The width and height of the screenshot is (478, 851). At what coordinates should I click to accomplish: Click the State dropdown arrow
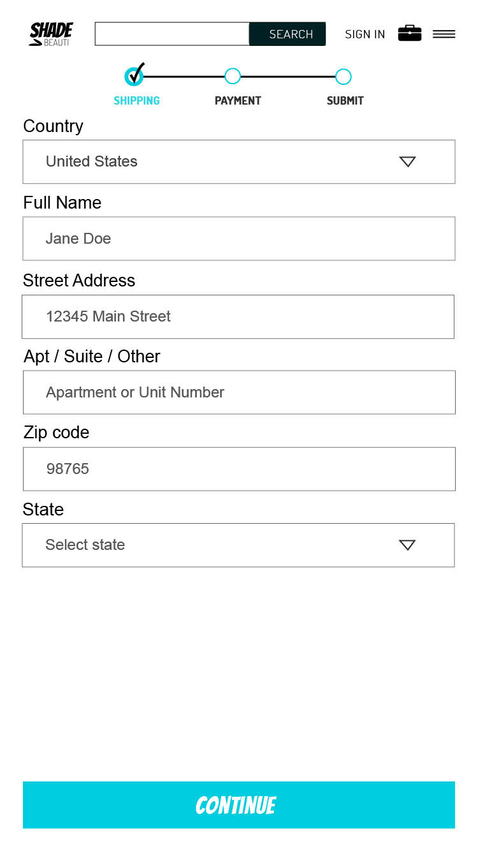[x=407, y=545]
